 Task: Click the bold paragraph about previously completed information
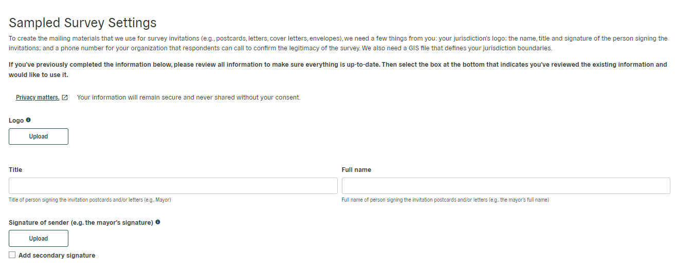[338, 70]
